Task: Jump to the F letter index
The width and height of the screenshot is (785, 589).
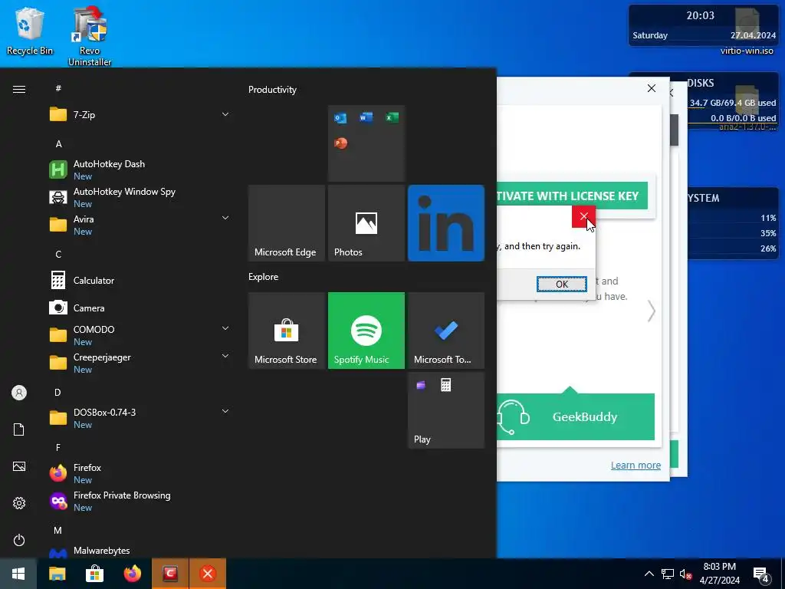Action: pos(58,447)
